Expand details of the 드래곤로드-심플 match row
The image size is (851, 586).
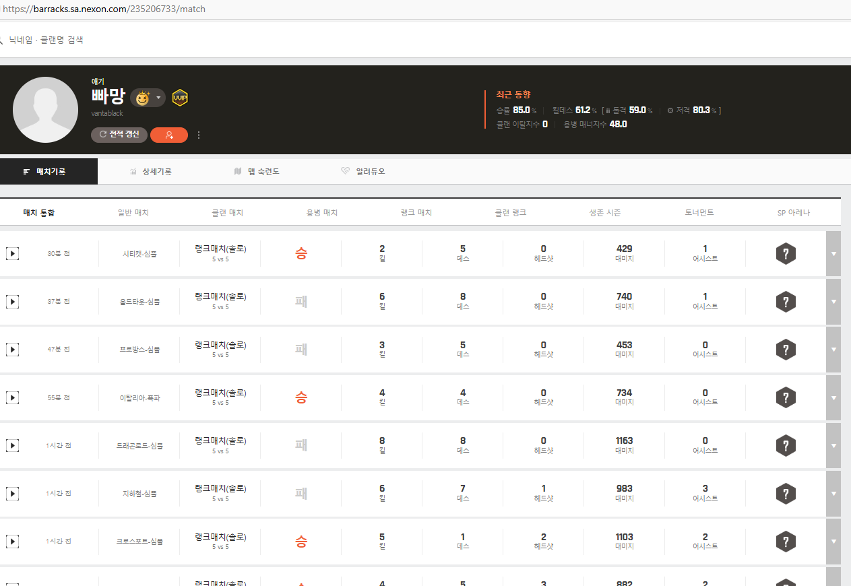(x=833, y=446)
